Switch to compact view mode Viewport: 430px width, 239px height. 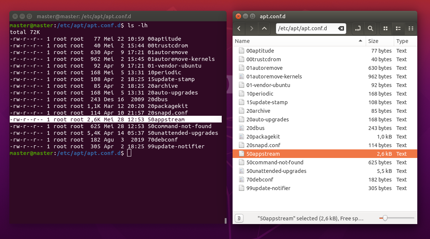[x=411, y=28]
